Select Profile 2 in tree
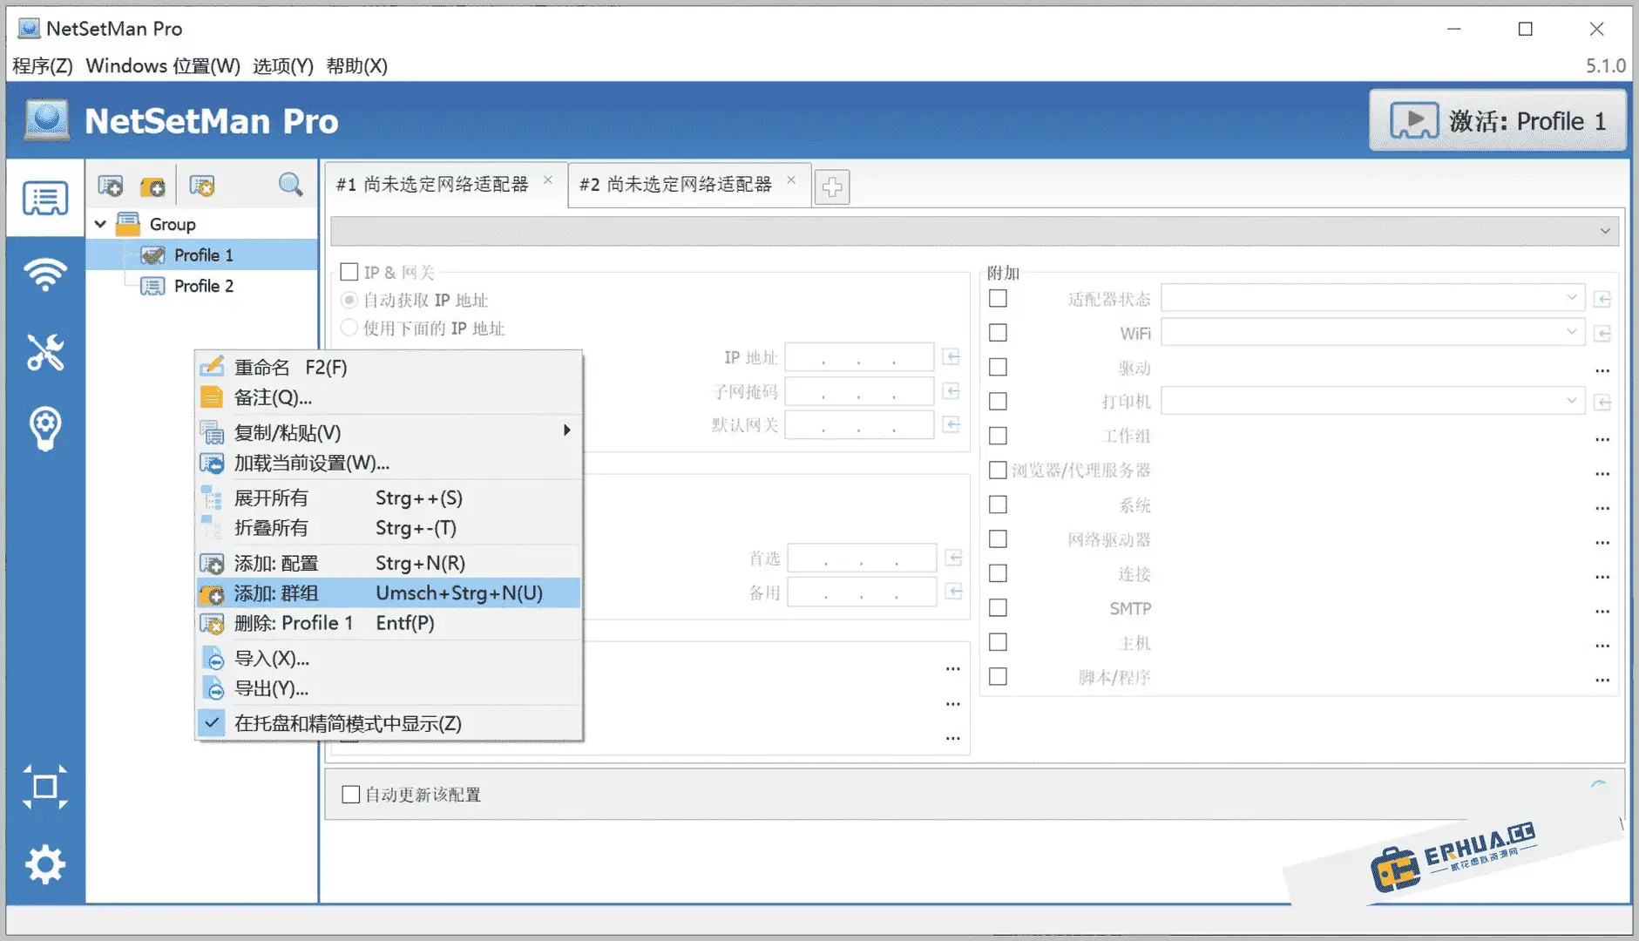1639x941 pixels. point(204,286)
